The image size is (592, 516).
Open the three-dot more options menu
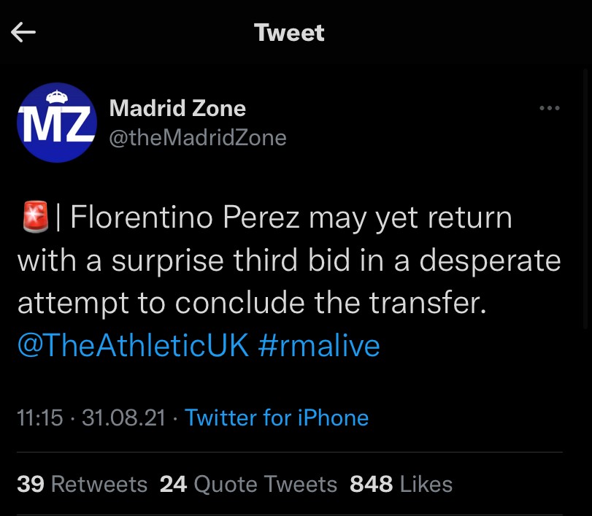click(549, 109)
